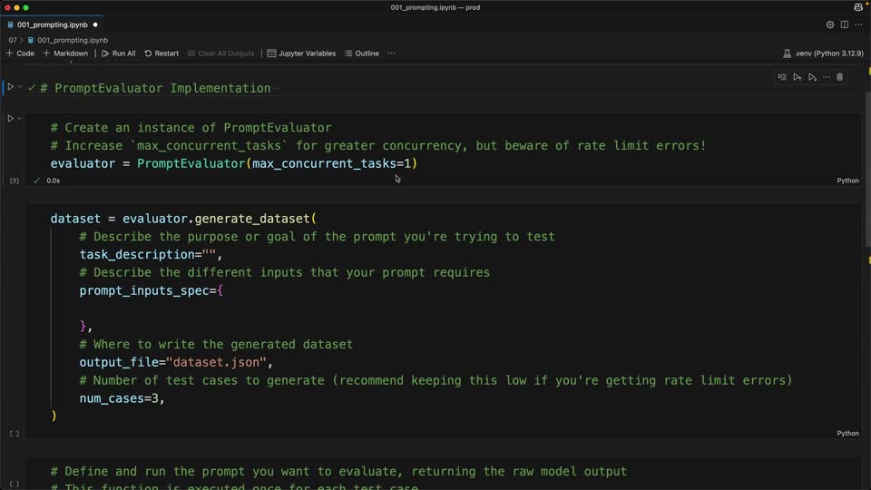Open run dropdown beside evaluator cell

pos(19,118)
